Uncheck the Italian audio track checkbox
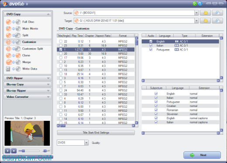227x163 pixels. [x=151, y=46]
